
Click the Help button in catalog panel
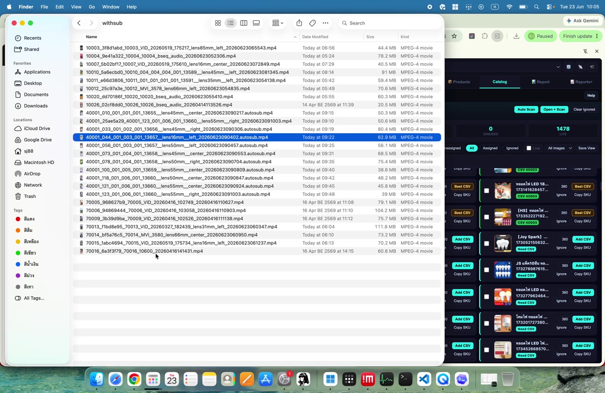coord(591,95)
